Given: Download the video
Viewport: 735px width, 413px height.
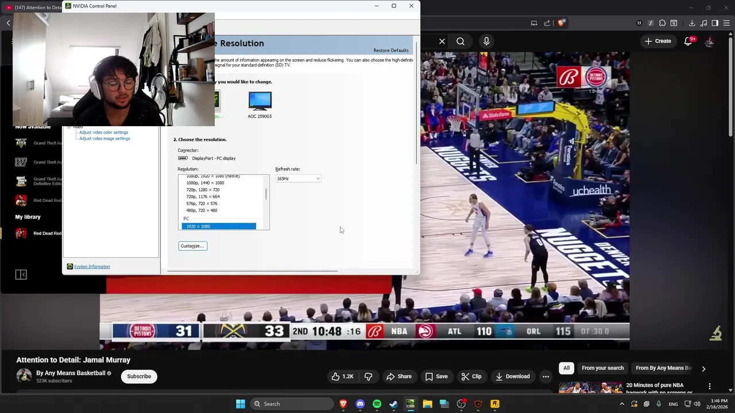Looking at the screenshot, I should (513, 376).
